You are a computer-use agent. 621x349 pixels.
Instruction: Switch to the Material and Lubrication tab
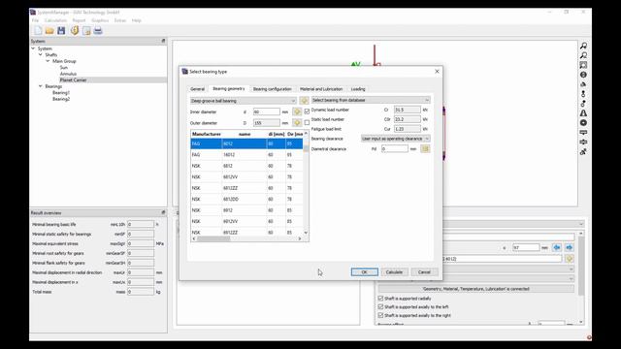click(321, 89)
